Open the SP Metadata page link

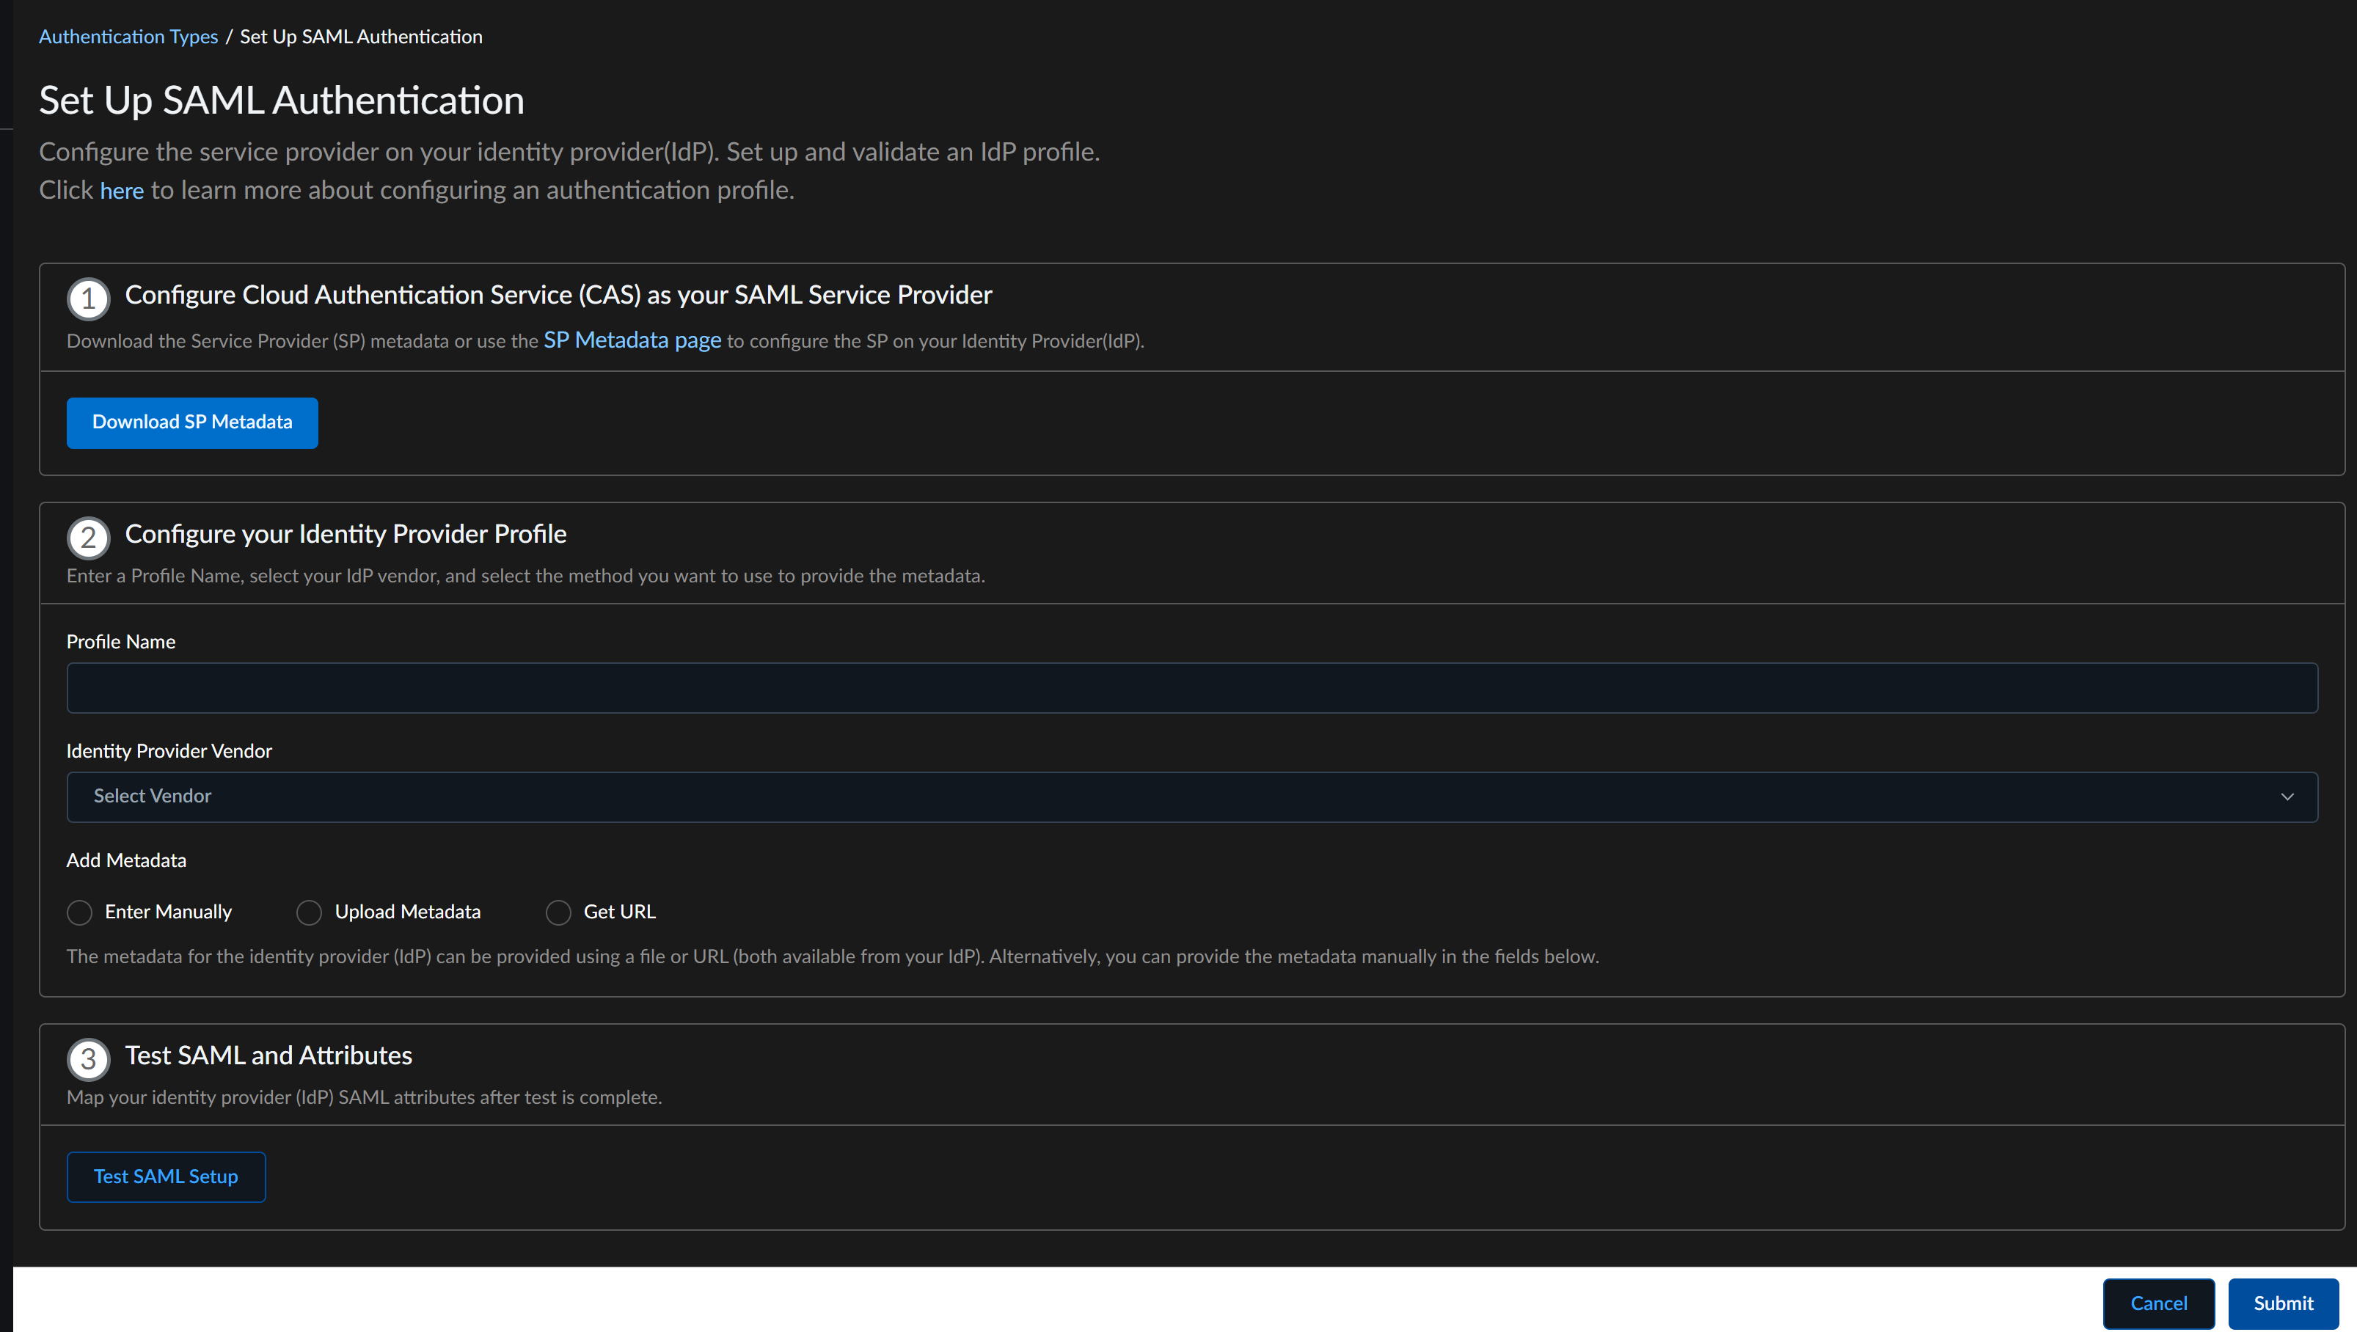click(x=632, y=340)
